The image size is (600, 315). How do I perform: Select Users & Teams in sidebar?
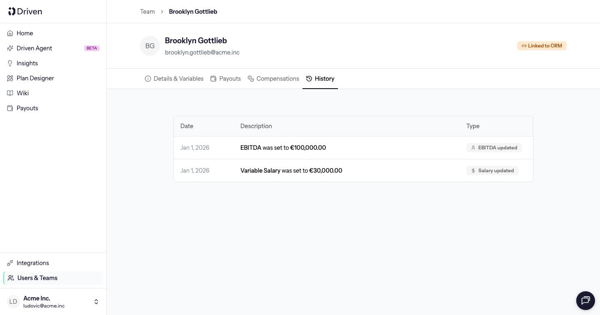(x=53, y=278)
